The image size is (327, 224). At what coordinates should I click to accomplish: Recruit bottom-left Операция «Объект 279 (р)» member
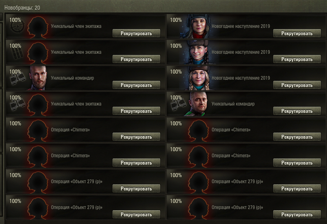(136, 214)
